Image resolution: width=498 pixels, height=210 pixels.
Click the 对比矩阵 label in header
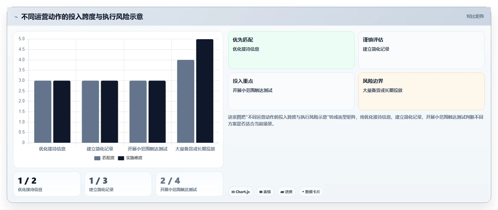[475, 17]
